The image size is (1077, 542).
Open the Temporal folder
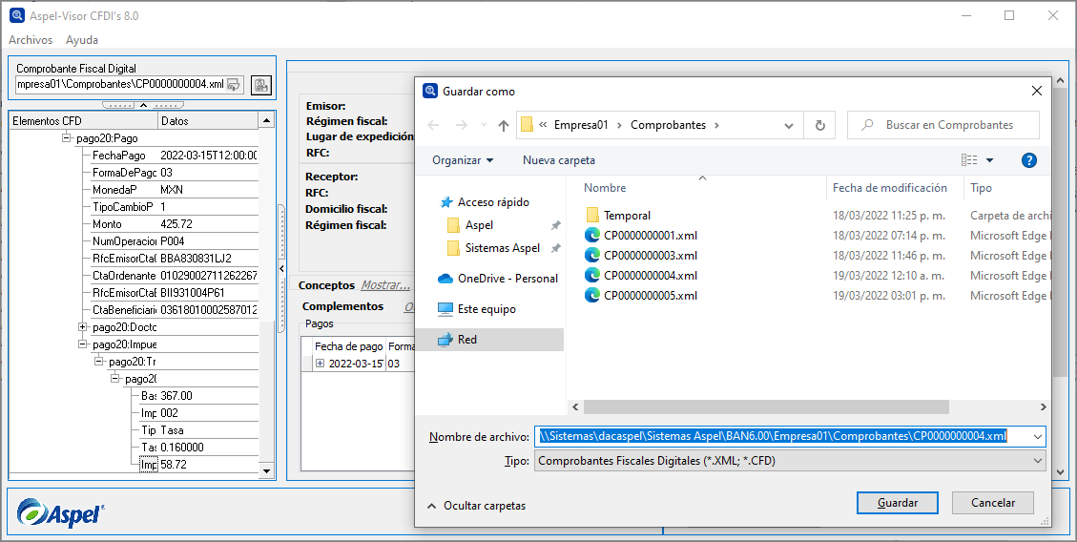point(627,216)
